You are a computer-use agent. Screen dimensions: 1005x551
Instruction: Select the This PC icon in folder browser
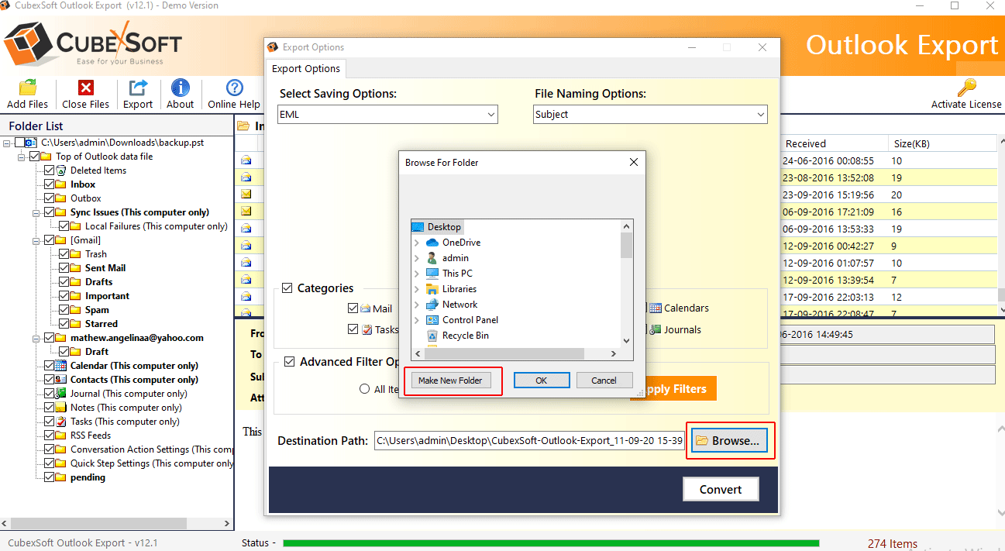pos(432,274)
